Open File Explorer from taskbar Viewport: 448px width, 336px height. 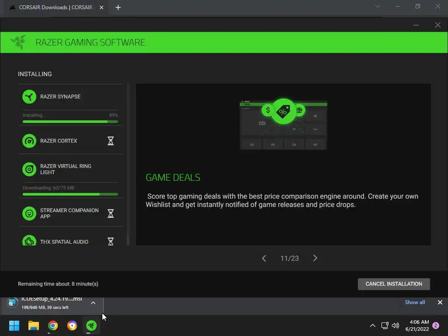click(33, 325)
